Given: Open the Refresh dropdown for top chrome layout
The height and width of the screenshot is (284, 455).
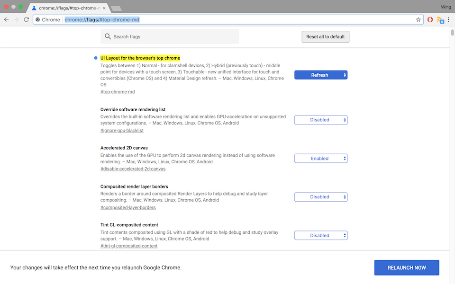Looking at the screenshot, I should [321, 75].
